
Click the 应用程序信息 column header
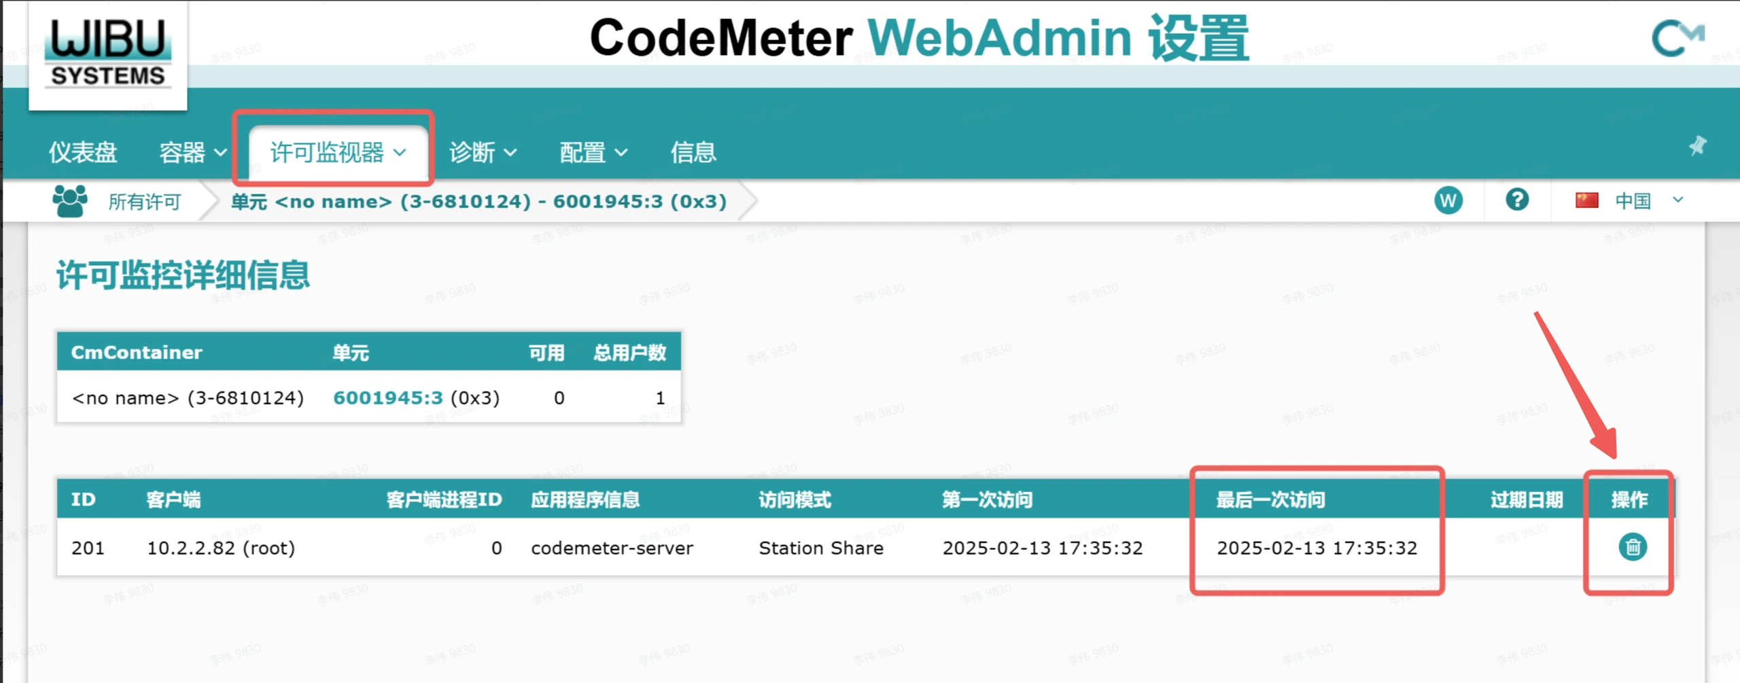coord(585,500)
